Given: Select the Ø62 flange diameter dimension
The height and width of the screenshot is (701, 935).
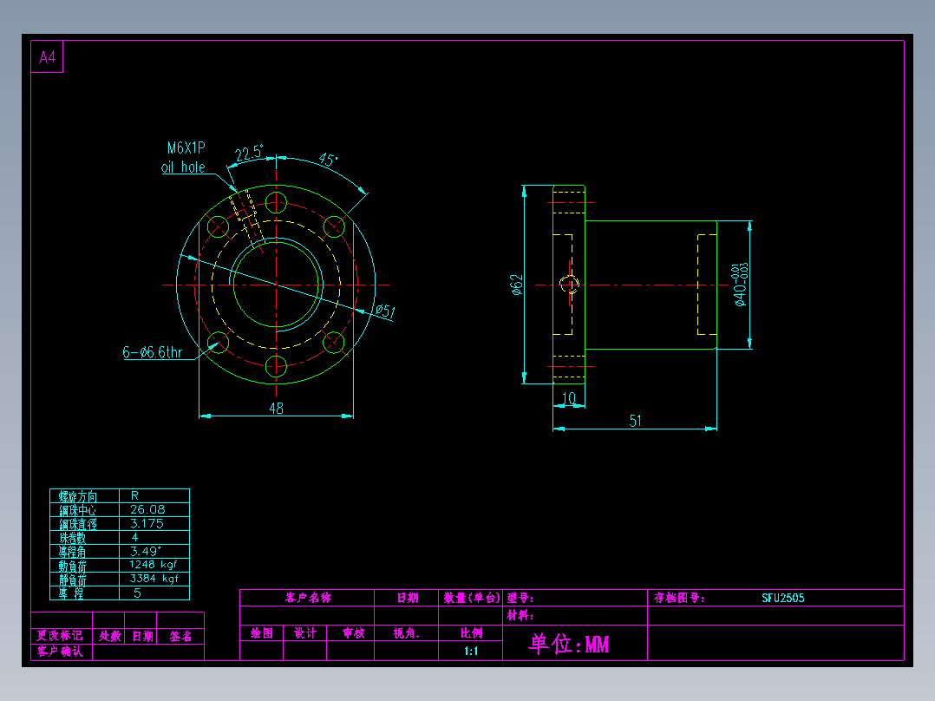Looking at the screenshot, I should [516, 285].
